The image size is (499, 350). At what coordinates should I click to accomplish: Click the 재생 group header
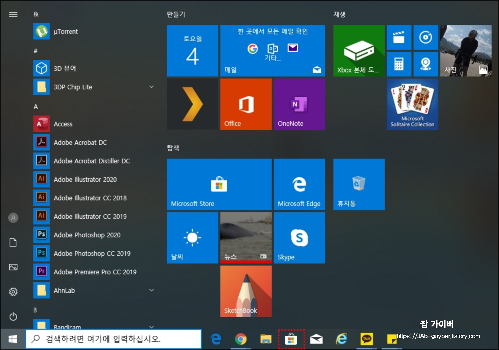[339, 14]
